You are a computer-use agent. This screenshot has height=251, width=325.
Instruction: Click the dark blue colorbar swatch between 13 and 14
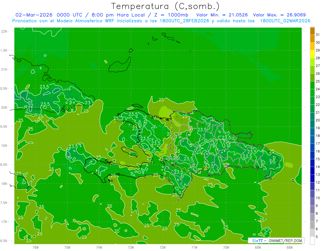coord(312,171)
